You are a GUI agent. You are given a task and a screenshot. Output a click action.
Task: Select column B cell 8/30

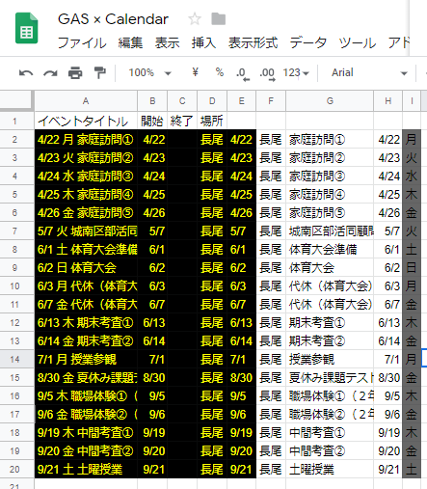[152, 378]
